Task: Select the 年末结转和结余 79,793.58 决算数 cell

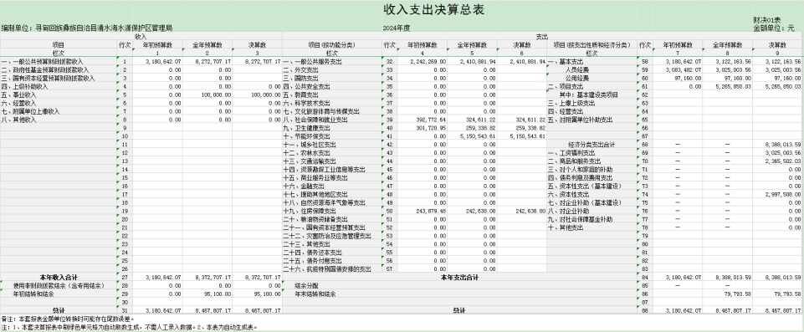Action: (x=778, y=294)
